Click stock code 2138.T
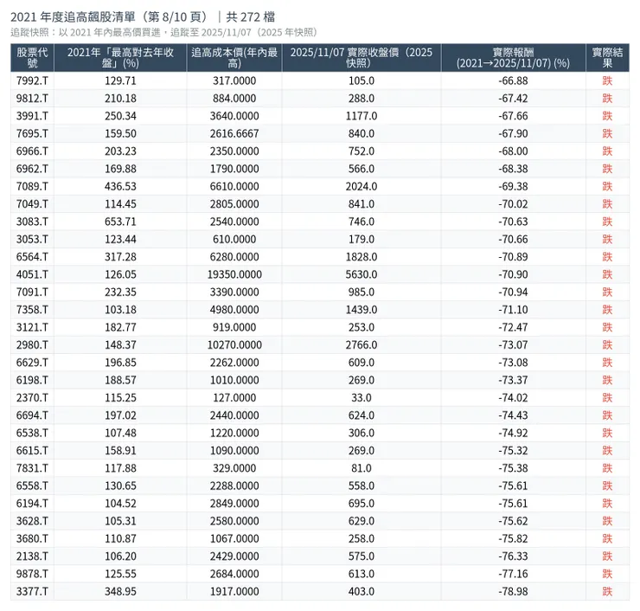This screenshot has width=640, height=611. click(x=32, y=556)
